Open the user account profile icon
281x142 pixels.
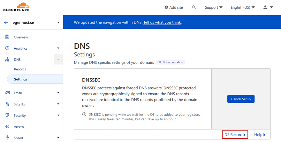tap(265, 7)
